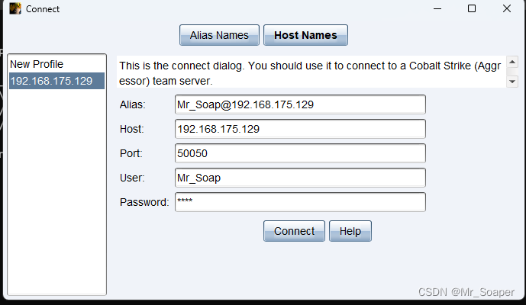Switch to Alias Names view
This screenshot has height=305, width=526.
pos(219,35)
